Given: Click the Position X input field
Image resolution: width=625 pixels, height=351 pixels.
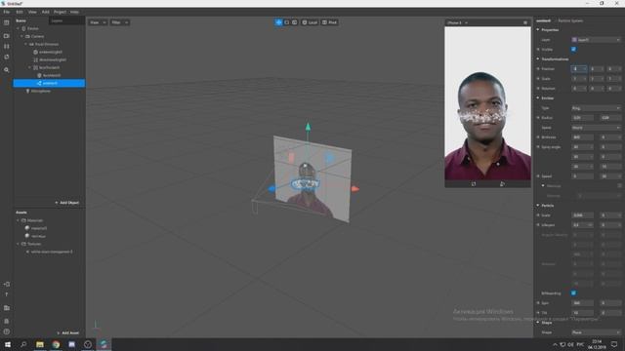Looking at the screenshot, I should 579,69.
